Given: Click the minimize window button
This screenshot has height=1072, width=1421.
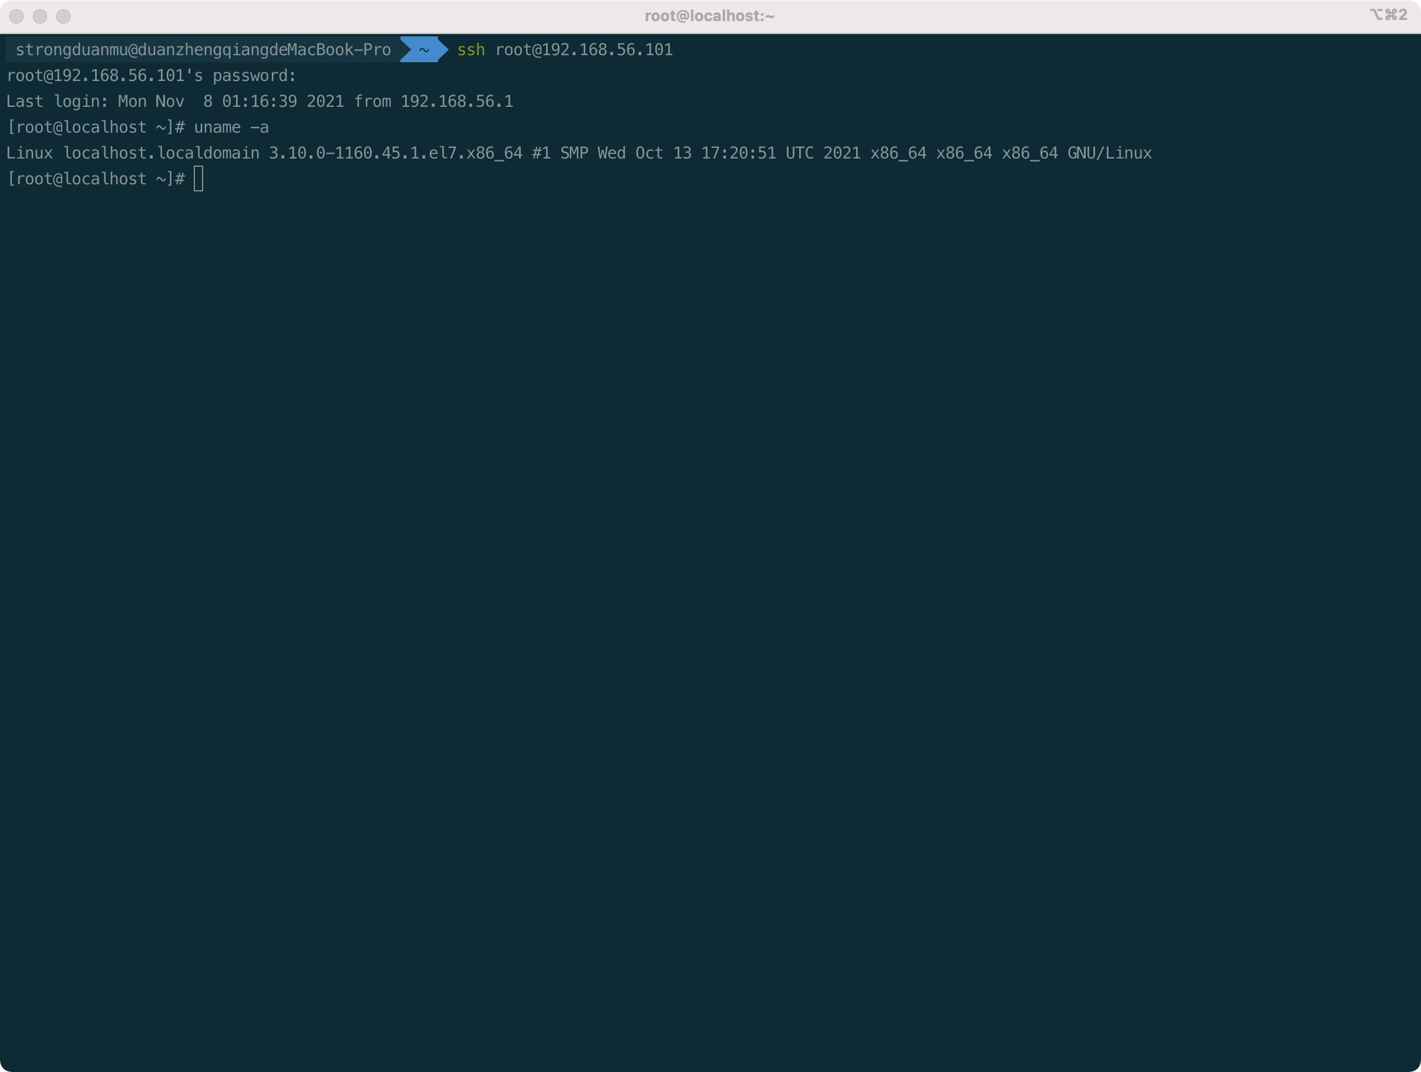Looking at the screenshot, I should [40, 16].
